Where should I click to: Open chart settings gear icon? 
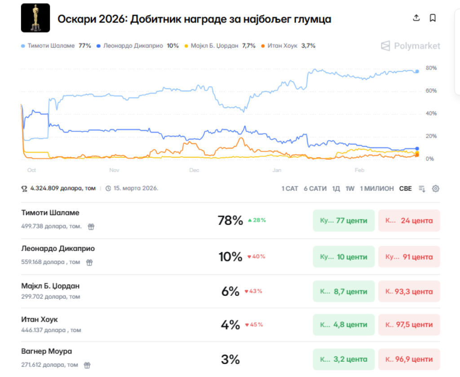435,188
